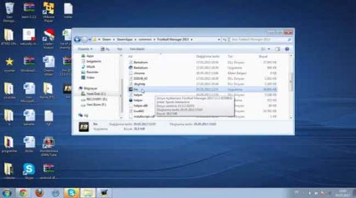Select the chrome file row

click(x=202, y=73)
